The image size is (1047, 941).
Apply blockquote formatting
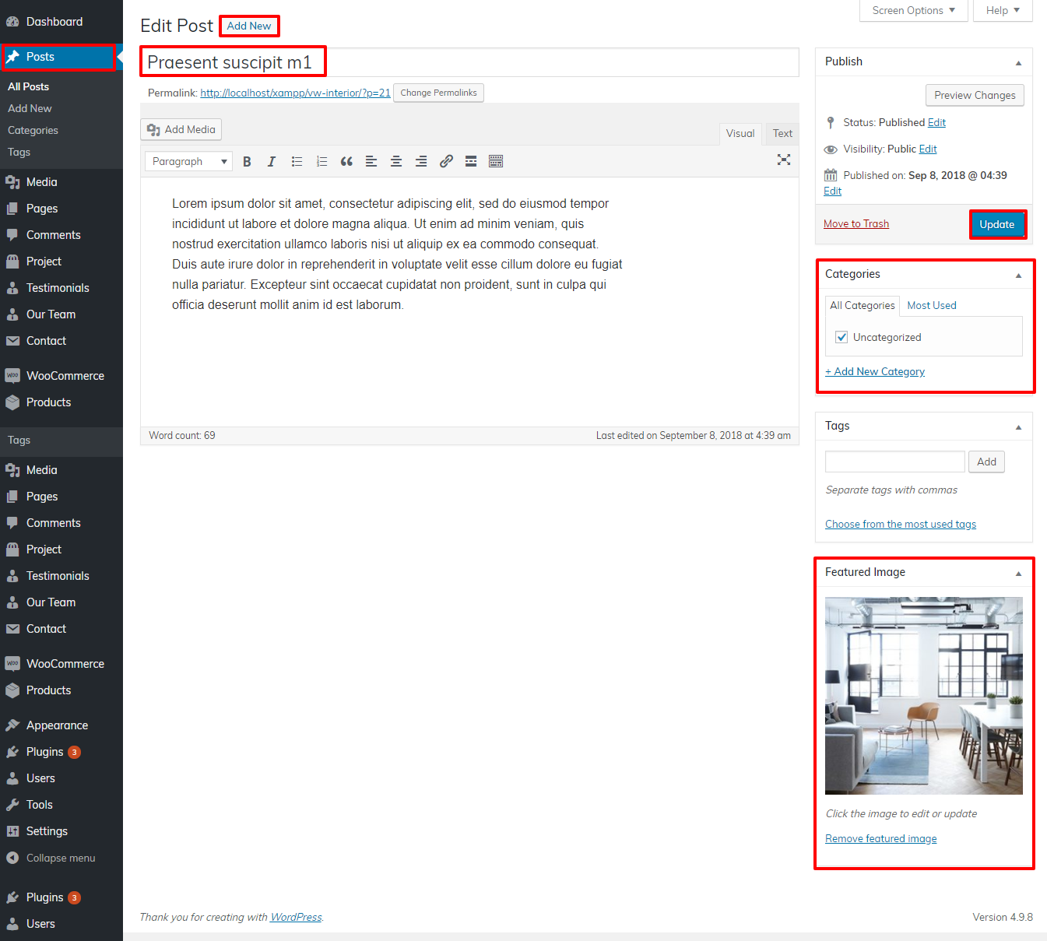pos(346,161)
